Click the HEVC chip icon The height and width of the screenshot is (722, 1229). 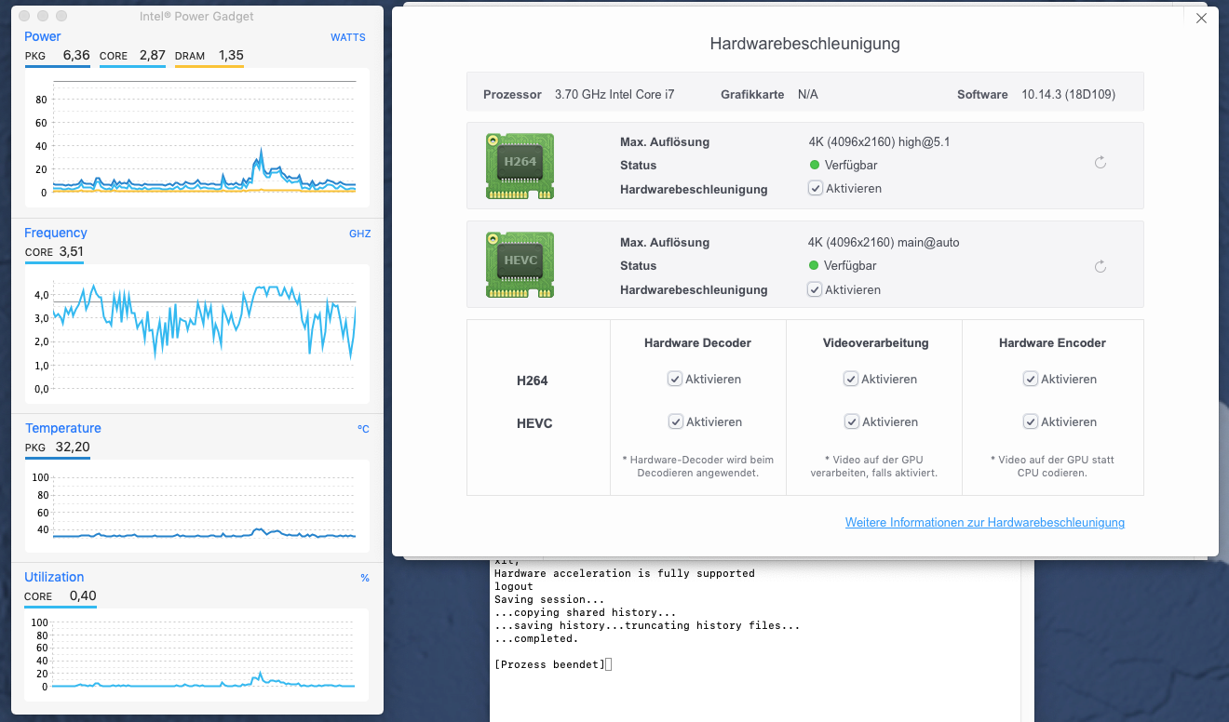[520, 265]
